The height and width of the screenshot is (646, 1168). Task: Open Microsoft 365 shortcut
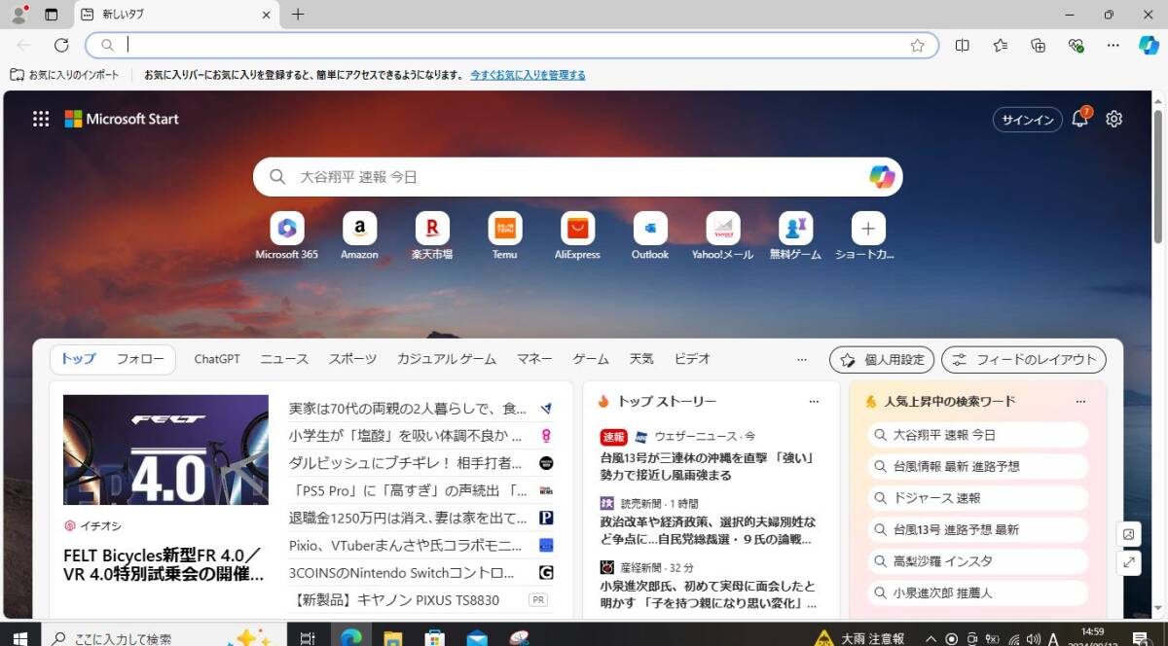click(x=286, y=236)
